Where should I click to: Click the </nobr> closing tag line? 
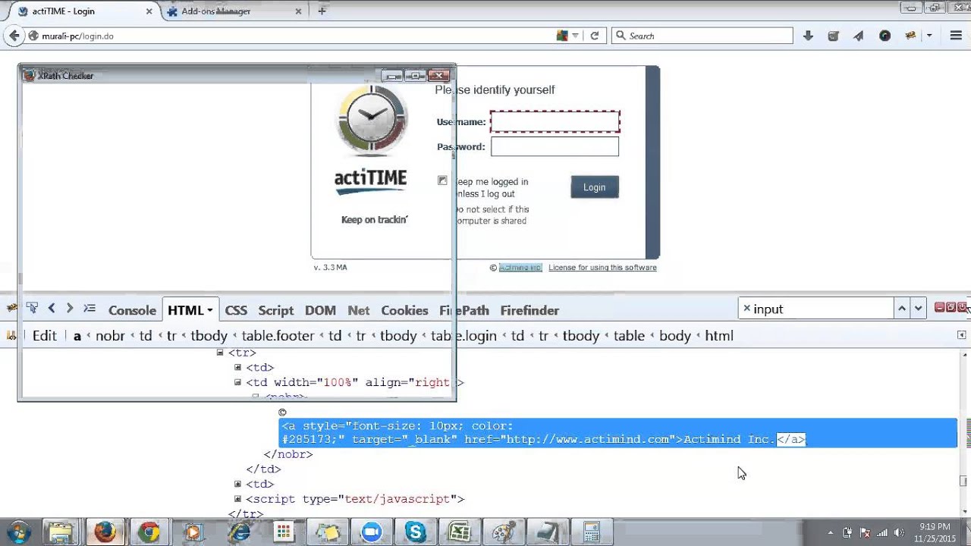coord(288,454)
